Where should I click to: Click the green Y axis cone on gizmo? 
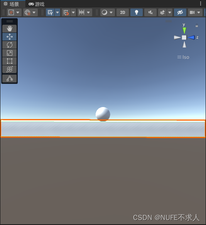click(x=184, y=30)
